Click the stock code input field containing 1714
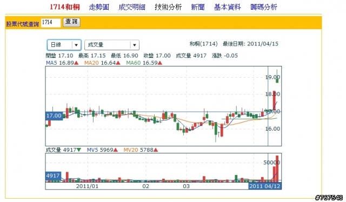Screen dimensions: 346x202 tap(50, 23)
